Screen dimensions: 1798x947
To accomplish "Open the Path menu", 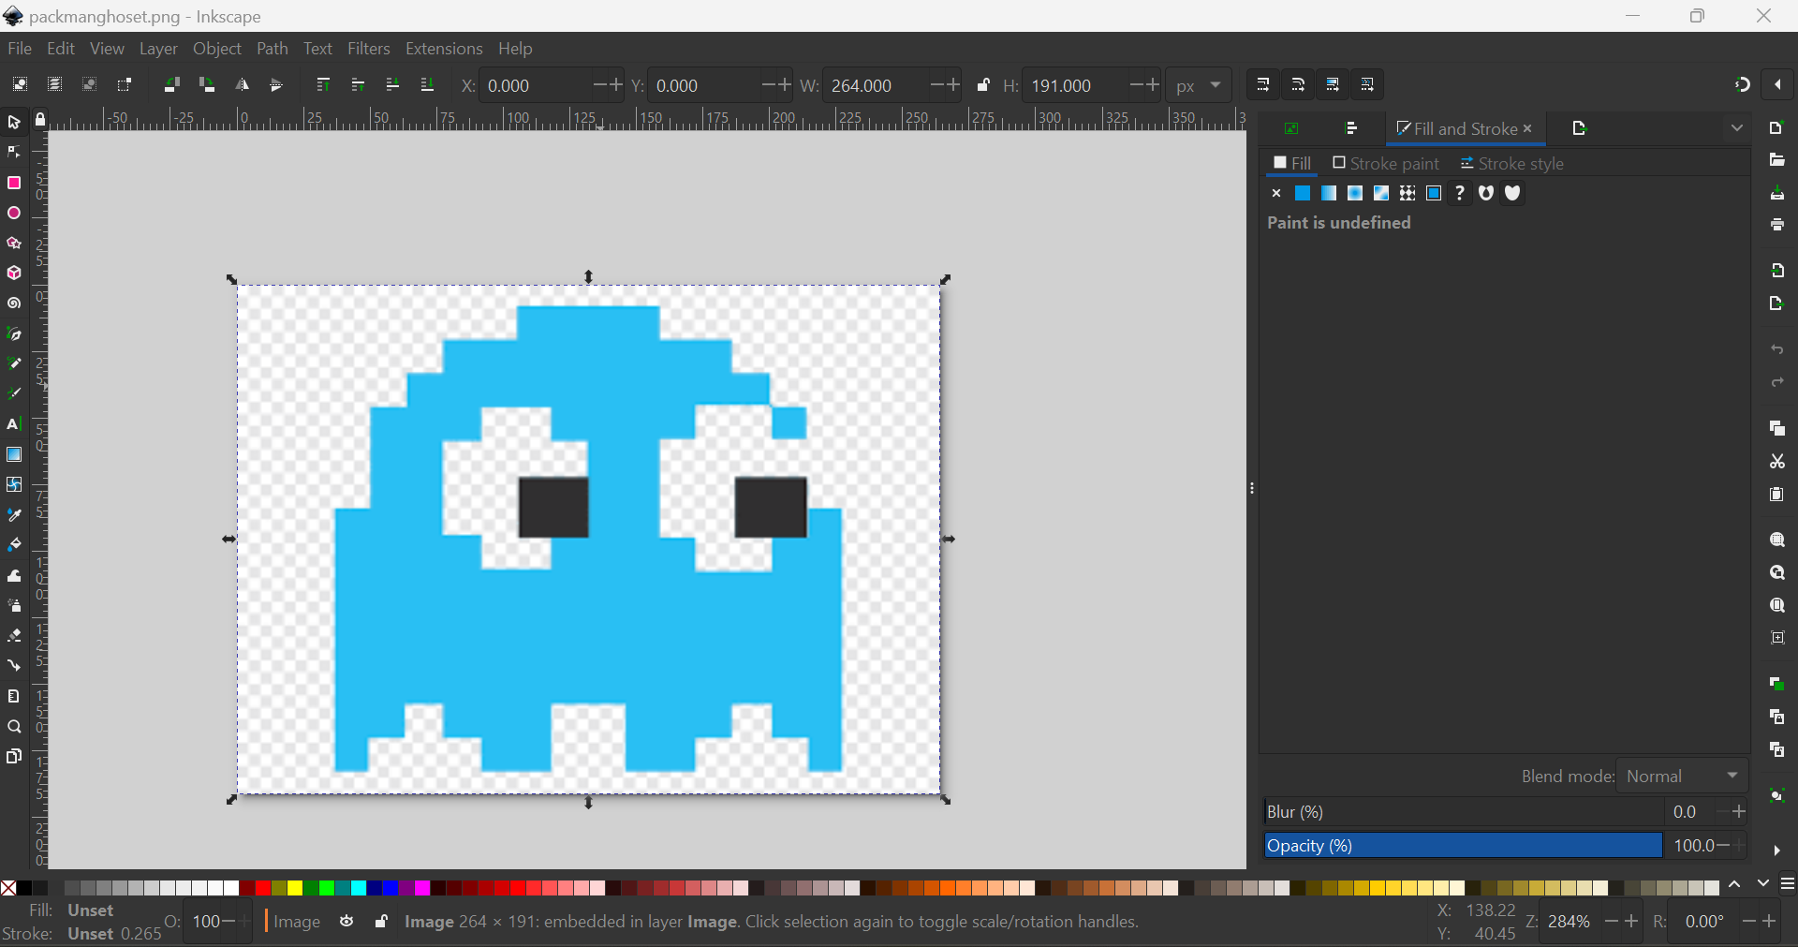I will point(273,49).
